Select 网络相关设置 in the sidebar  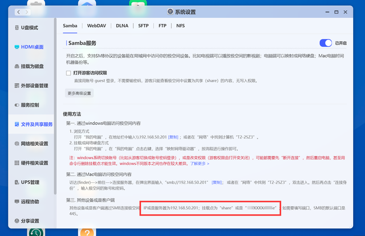point(31,144)
